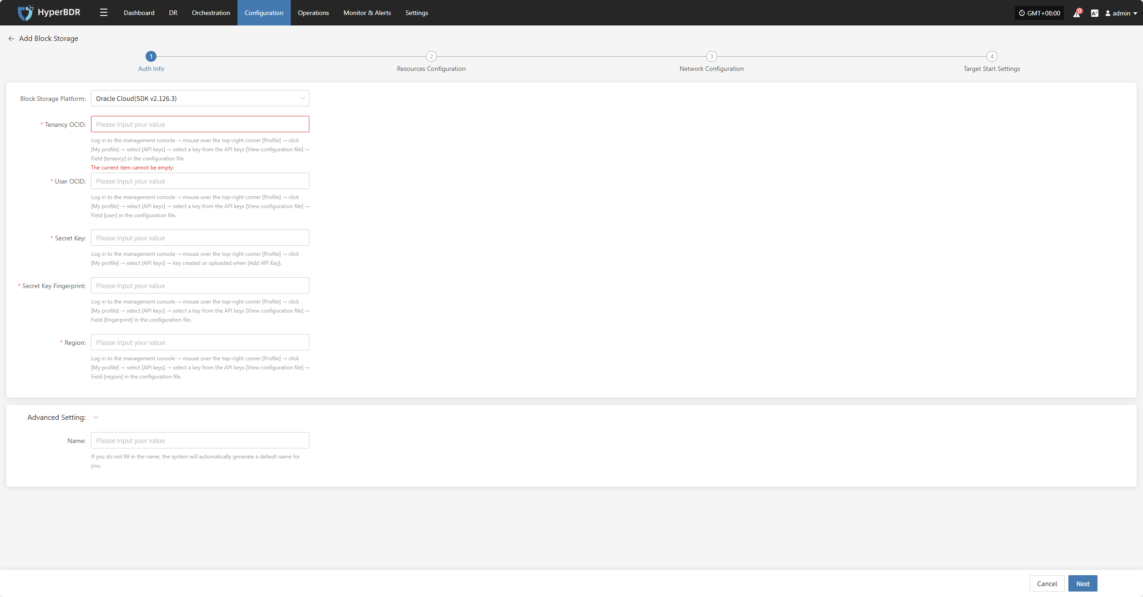Viewport: 1143px width, 597px height.
Task: Open the Dashboard menu
Action: point(139,13)
